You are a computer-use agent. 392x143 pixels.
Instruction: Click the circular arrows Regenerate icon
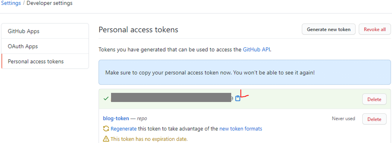(106, 129)
